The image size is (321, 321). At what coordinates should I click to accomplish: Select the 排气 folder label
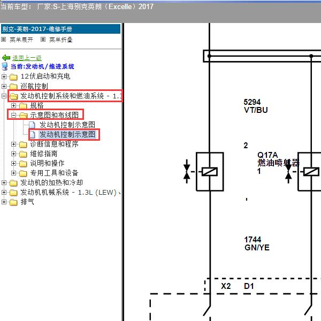[x=27, y=202]
